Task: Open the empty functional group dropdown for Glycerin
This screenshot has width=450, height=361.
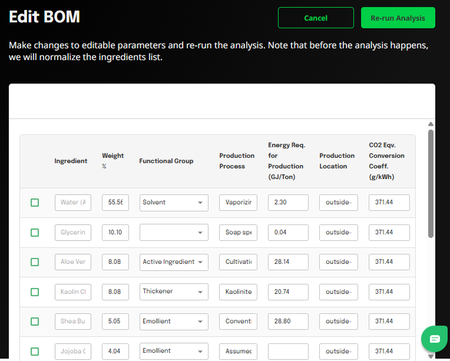Action: pyautogui.click(x=174, y=233)
